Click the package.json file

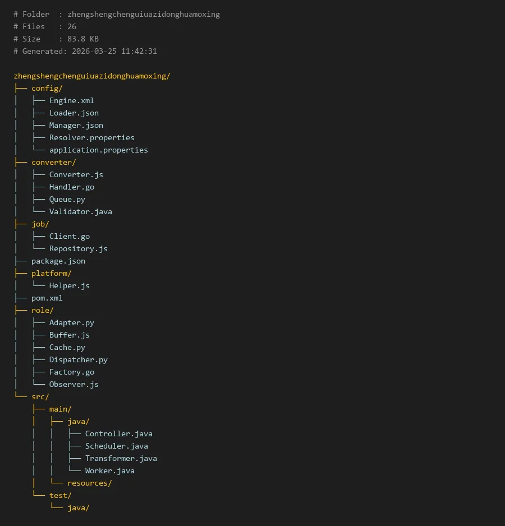pos(58,261)
